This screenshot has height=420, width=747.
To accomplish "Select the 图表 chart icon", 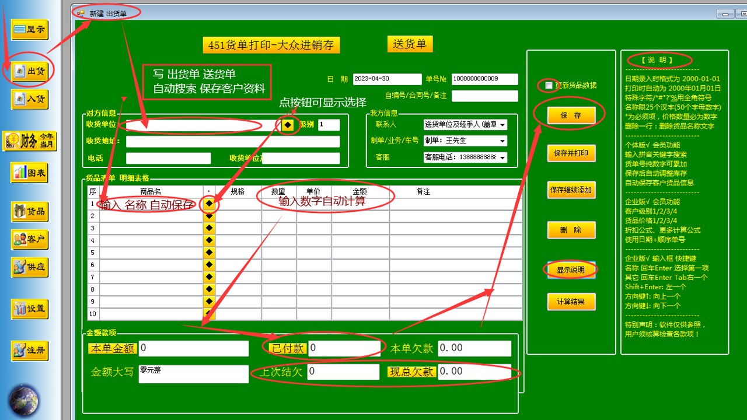I will point(29,173).
